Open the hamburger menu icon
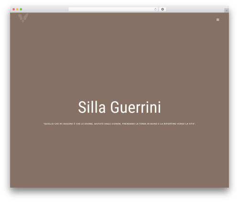Viewport: 239px width, 202px height. 217,20
